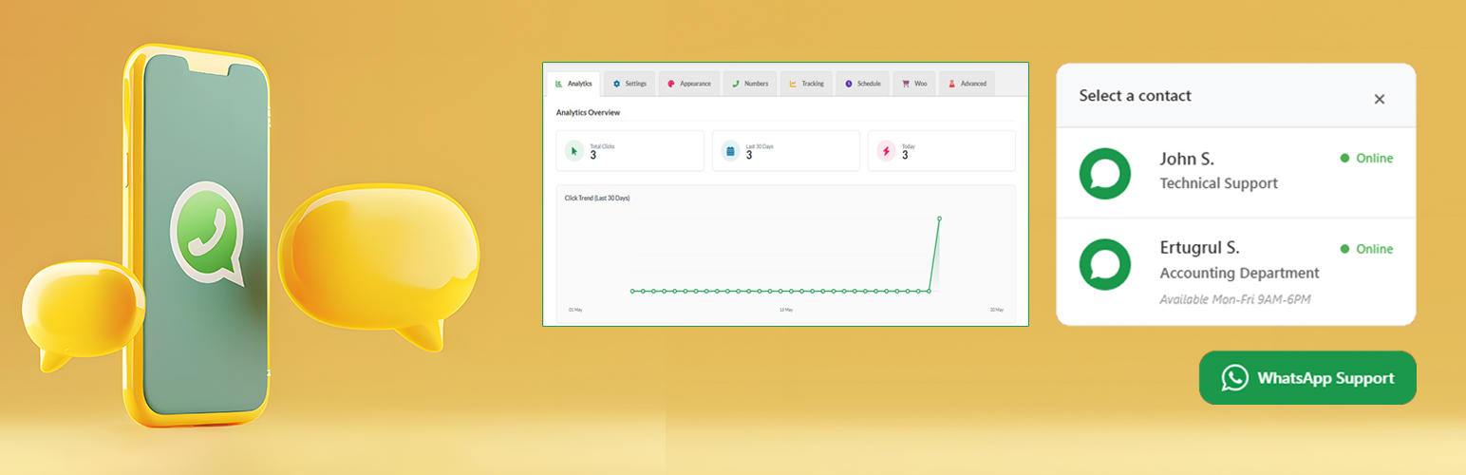The width and height of the screenshot is (1466, 475).
Task: Click the 'Analytics Overview' heading
Action: 588,112
